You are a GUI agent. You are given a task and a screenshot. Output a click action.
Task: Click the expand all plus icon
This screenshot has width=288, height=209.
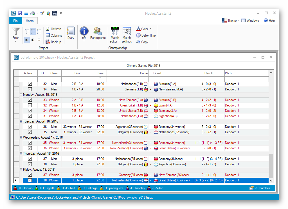point(27,40)
